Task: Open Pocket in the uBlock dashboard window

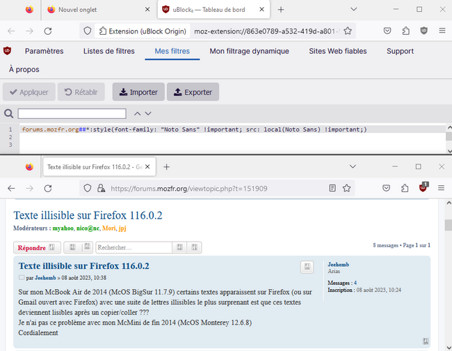Action: [x=387, y=31]
